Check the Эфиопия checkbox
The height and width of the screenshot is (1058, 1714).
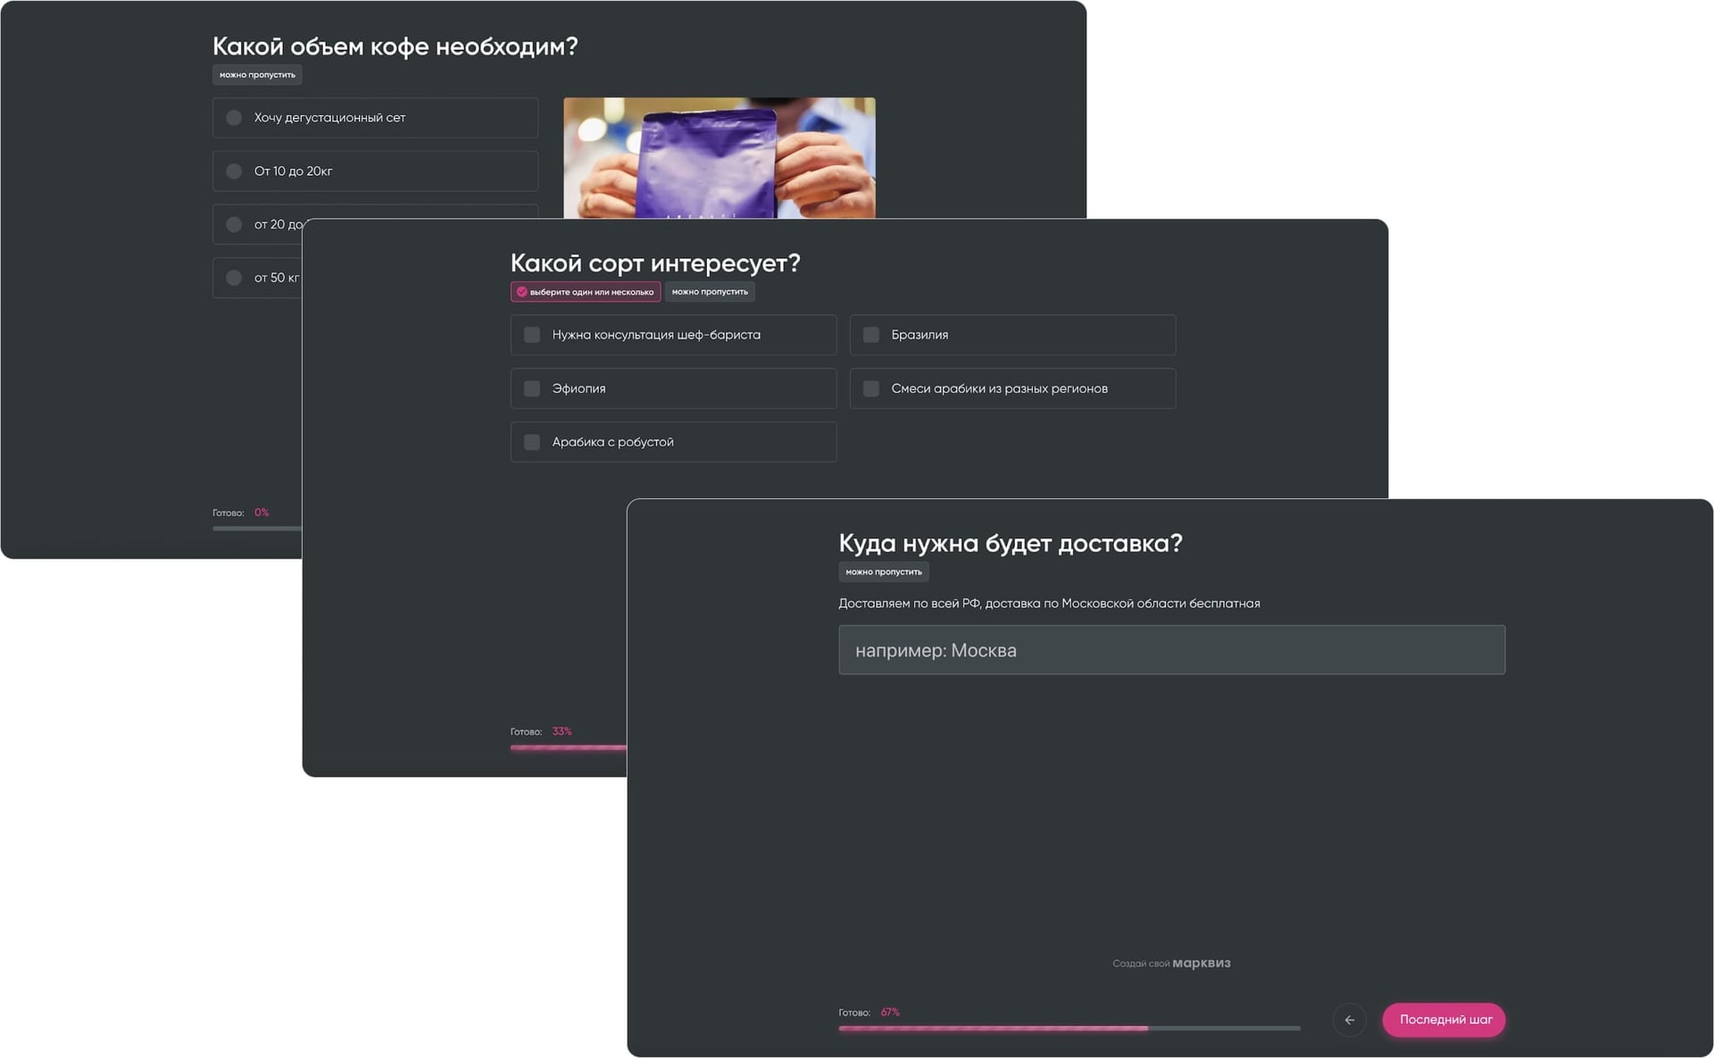pos(532,388)
